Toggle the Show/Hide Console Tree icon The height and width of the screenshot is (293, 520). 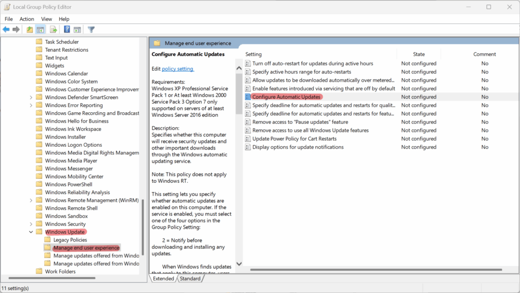(41, 29)
